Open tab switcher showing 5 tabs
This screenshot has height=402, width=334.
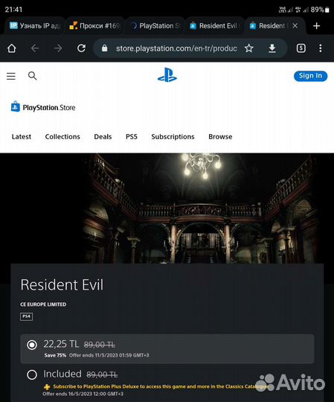click(301, 48)
